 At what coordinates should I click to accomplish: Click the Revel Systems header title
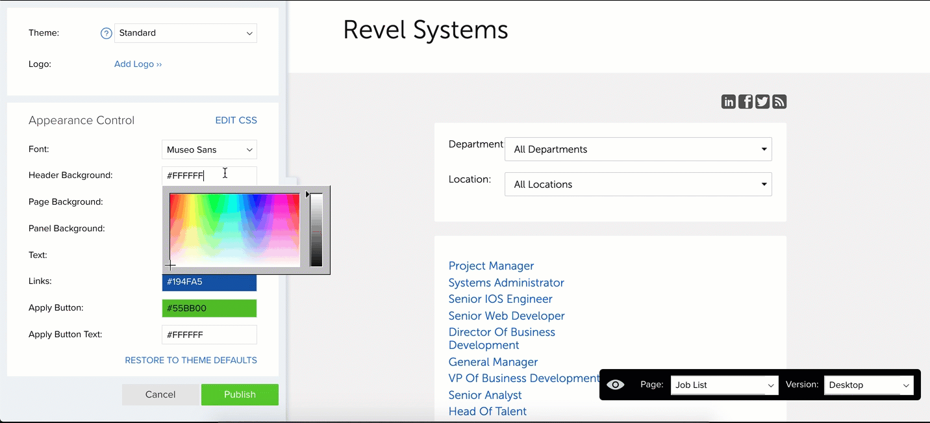[425, 30]
